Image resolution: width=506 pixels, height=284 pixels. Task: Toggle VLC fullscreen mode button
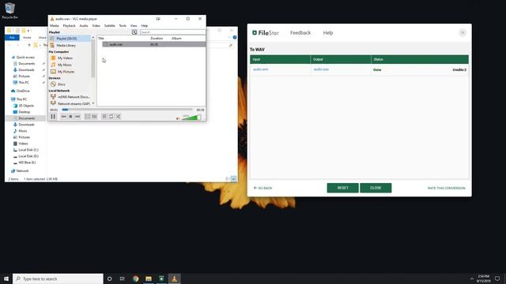pos(88,117)
